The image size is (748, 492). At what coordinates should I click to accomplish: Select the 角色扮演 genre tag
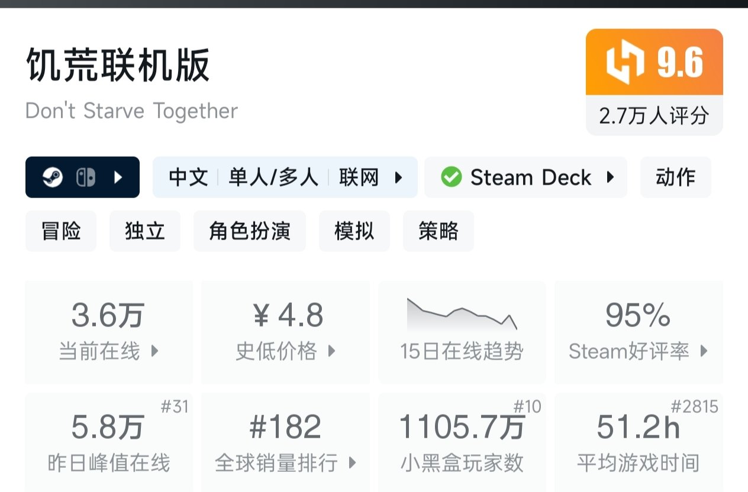[x=250, y=231]
